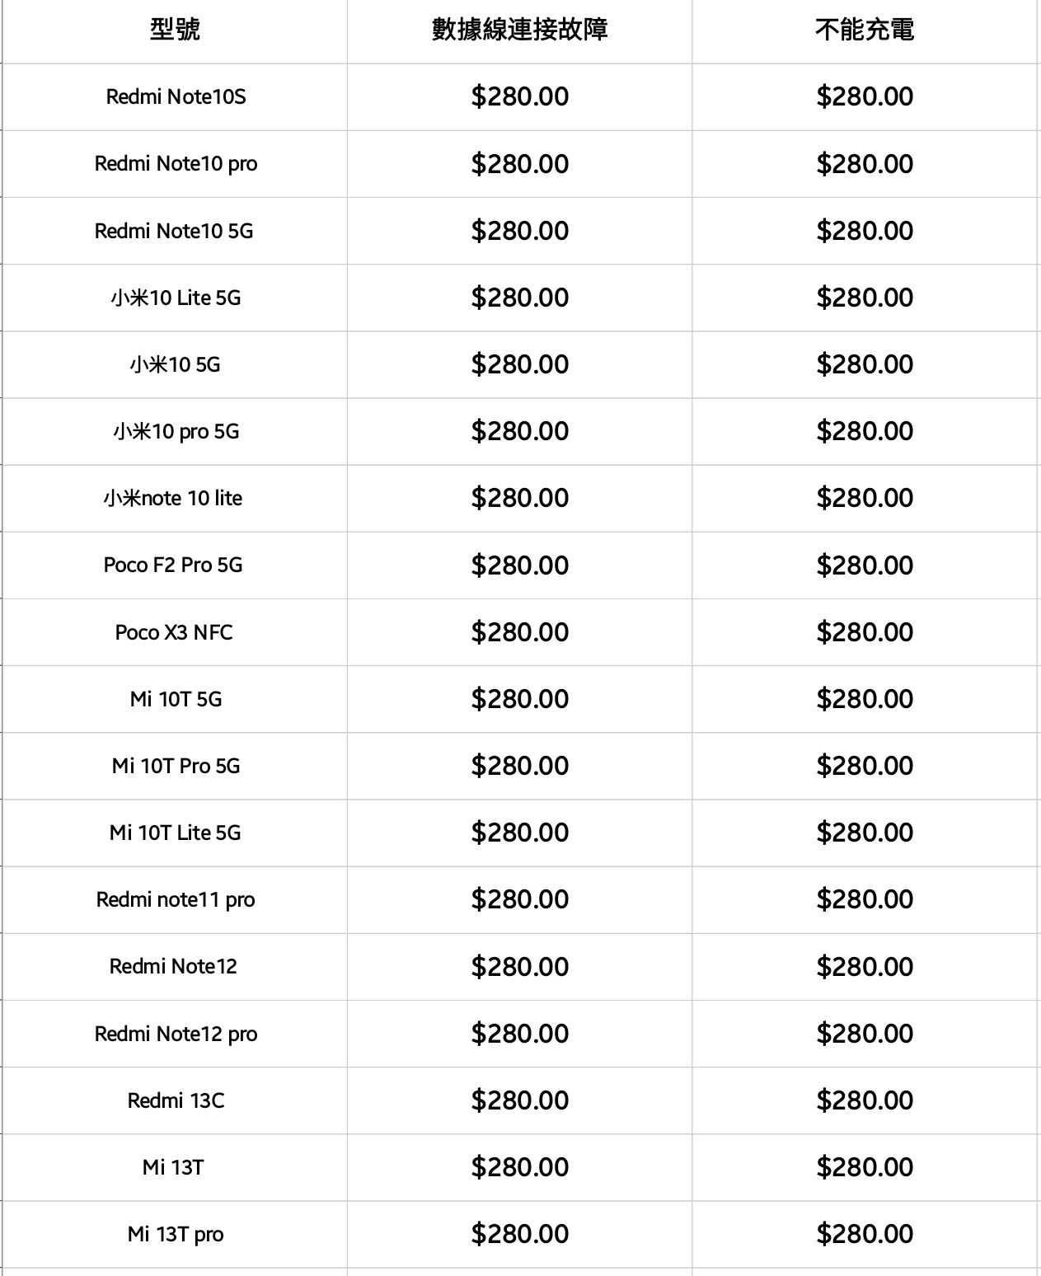Image resolution: width=1041 pixels, height=1276 pixels.
Task: Select the 小米10 pro 5G cell
Action: coord(176,431)
